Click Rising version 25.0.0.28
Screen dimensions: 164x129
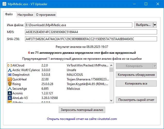[47, 84]
